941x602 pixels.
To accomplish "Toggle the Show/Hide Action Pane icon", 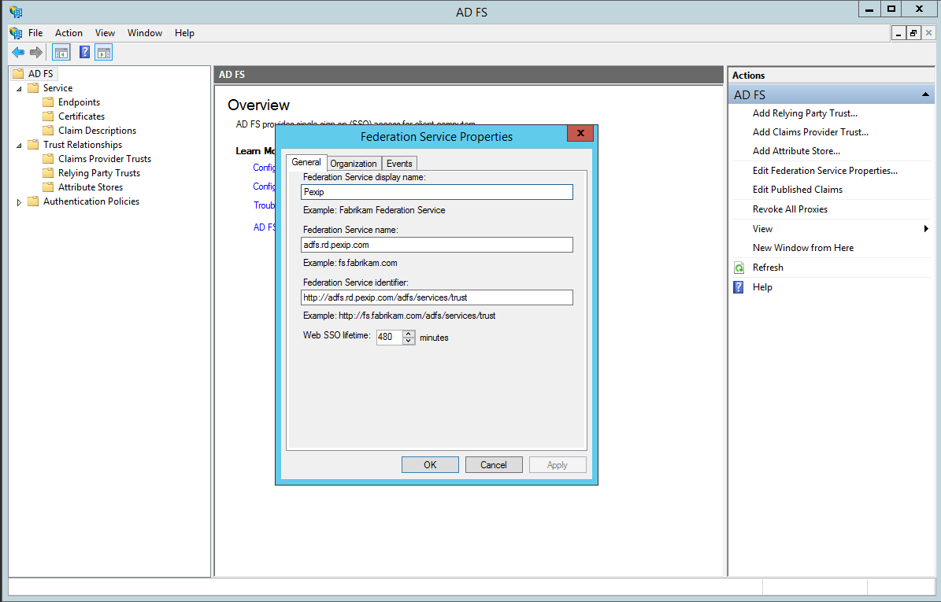I will pos(104,53).
